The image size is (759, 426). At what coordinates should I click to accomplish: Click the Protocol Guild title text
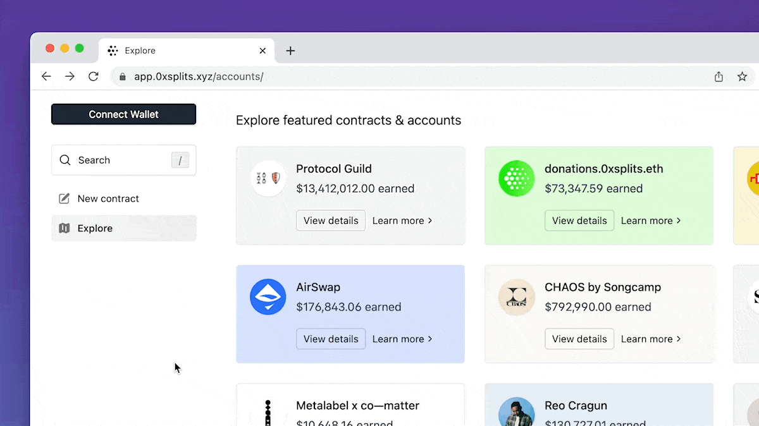point(334,169)
